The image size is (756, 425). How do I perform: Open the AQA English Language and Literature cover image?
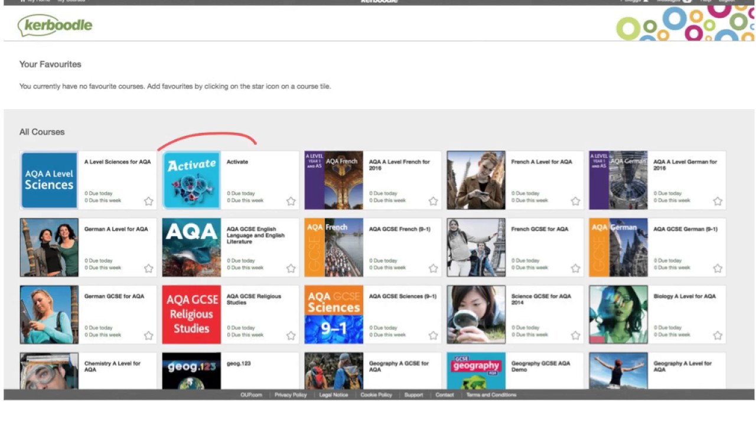point(191,247)
